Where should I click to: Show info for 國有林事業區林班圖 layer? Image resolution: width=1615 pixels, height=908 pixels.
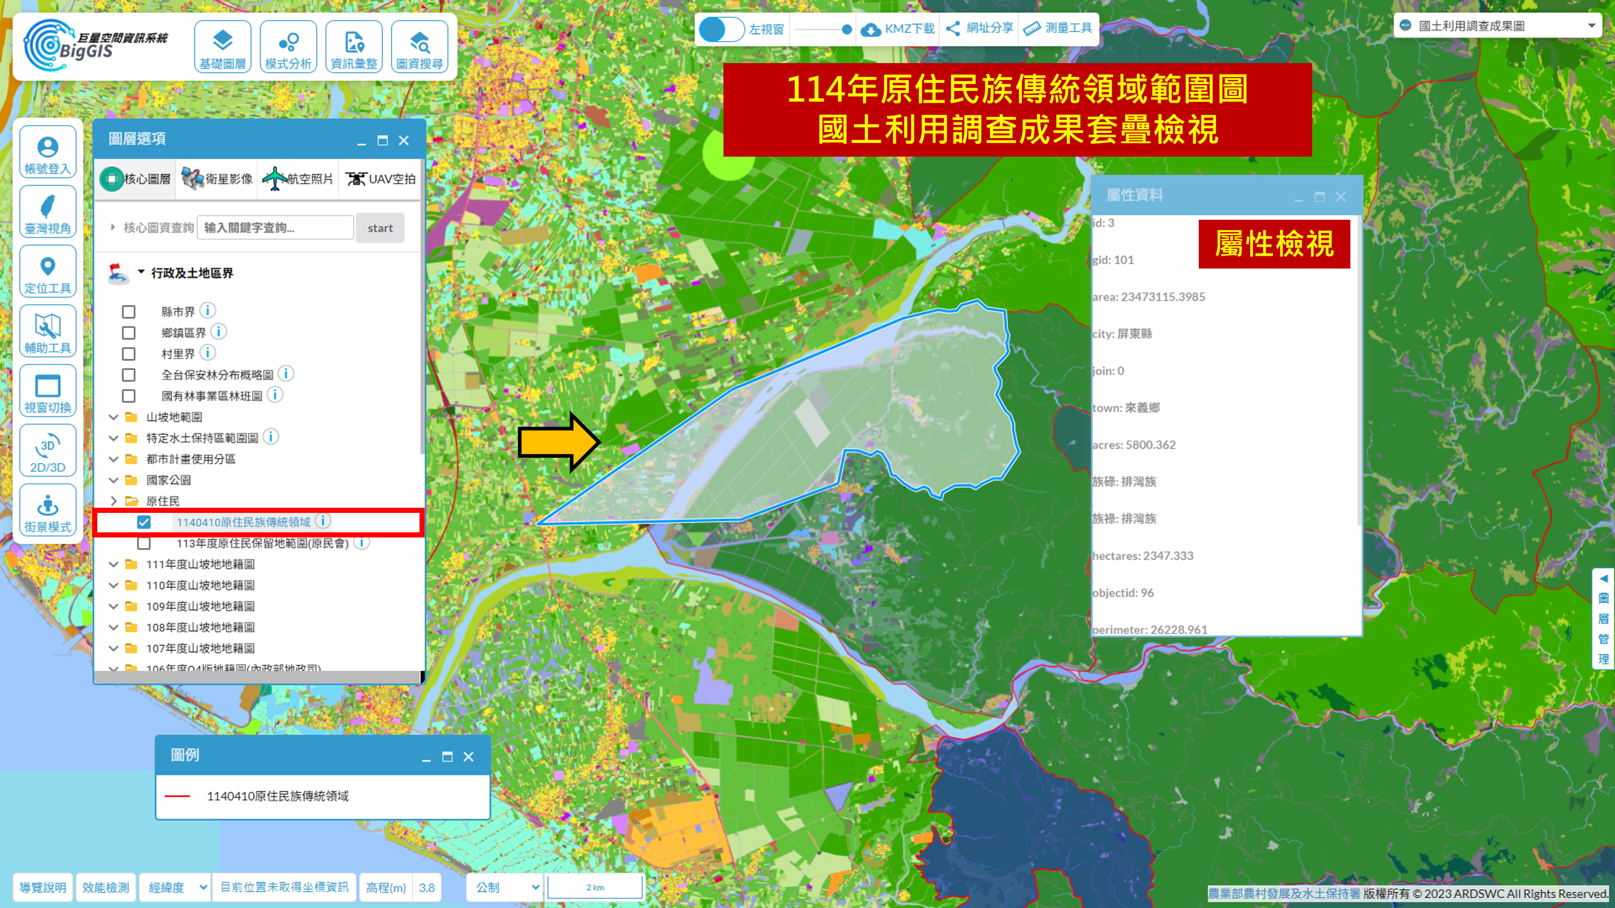[x=275, y=394]
